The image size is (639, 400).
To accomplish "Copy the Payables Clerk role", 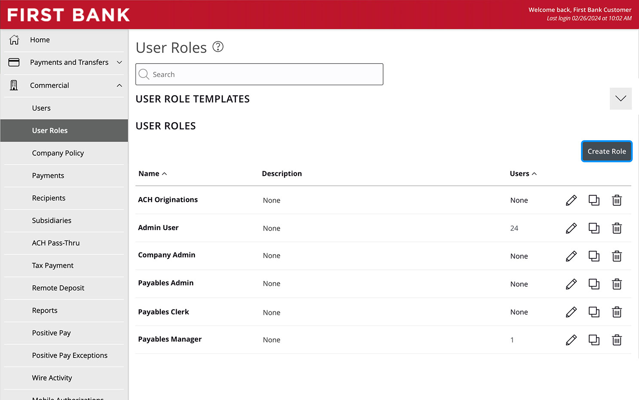I will (594, 312).
